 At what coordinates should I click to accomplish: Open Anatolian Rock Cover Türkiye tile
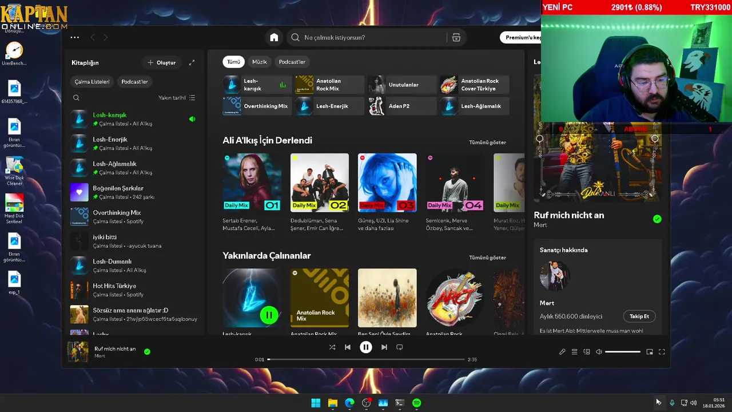click(x=475, y=85)
